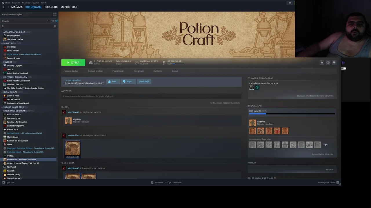This screenshot has height=208, width=371.
Task: Select Project Zomboid in the library list
Action: [23, 163]
